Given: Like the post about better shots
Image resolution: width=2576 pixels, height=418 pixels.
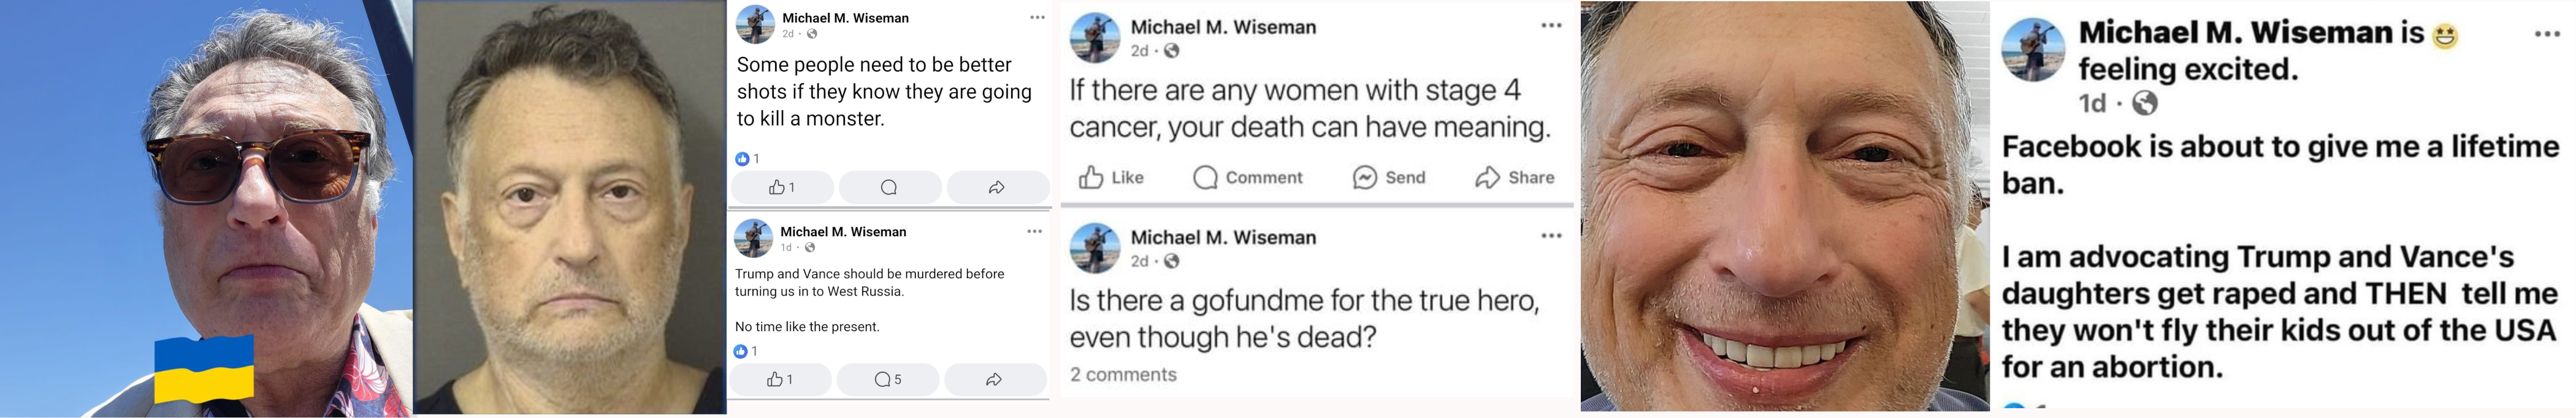Looking at the screenshot, I should coord(782,187).
